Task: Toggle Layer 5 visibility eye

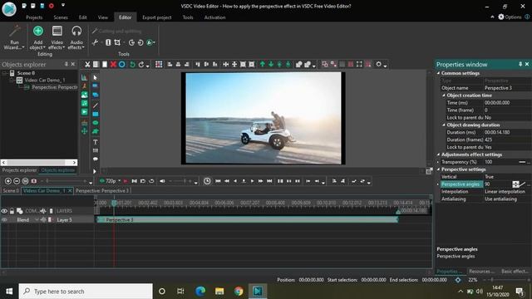Action: tap(4, 220)
